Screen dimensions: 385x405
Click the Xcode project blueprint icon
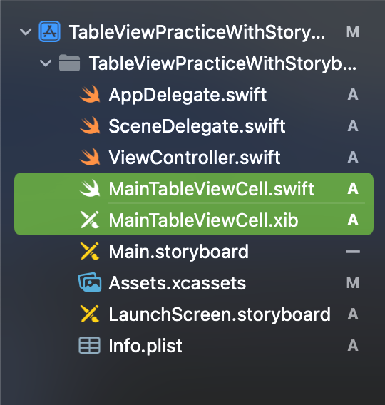click(50, 31)
